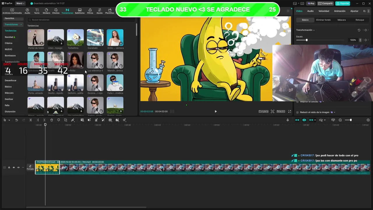Toggle main track magnet

[x=297, y=120]
